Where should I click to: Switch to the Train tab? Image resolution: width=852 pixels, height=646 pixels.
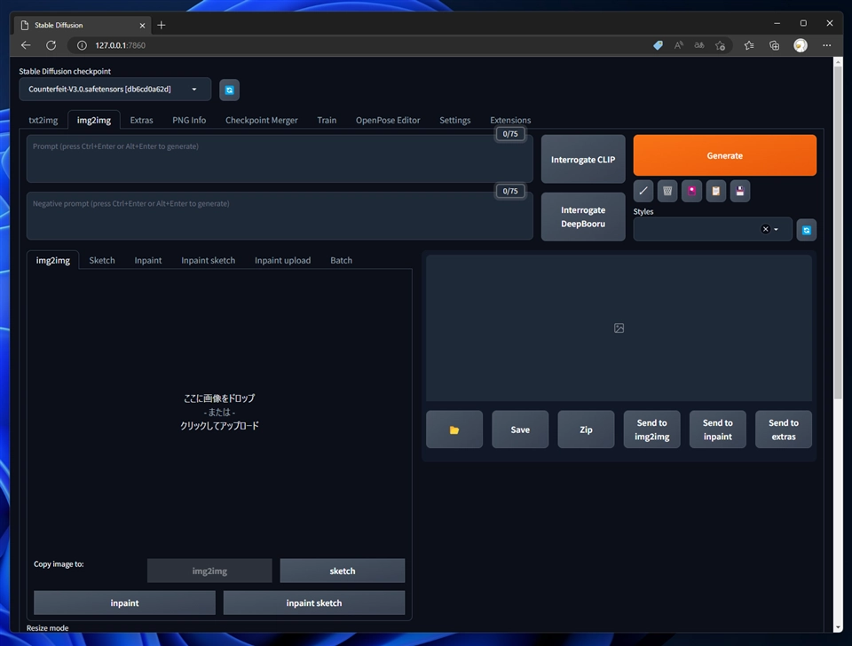(327, 120)
